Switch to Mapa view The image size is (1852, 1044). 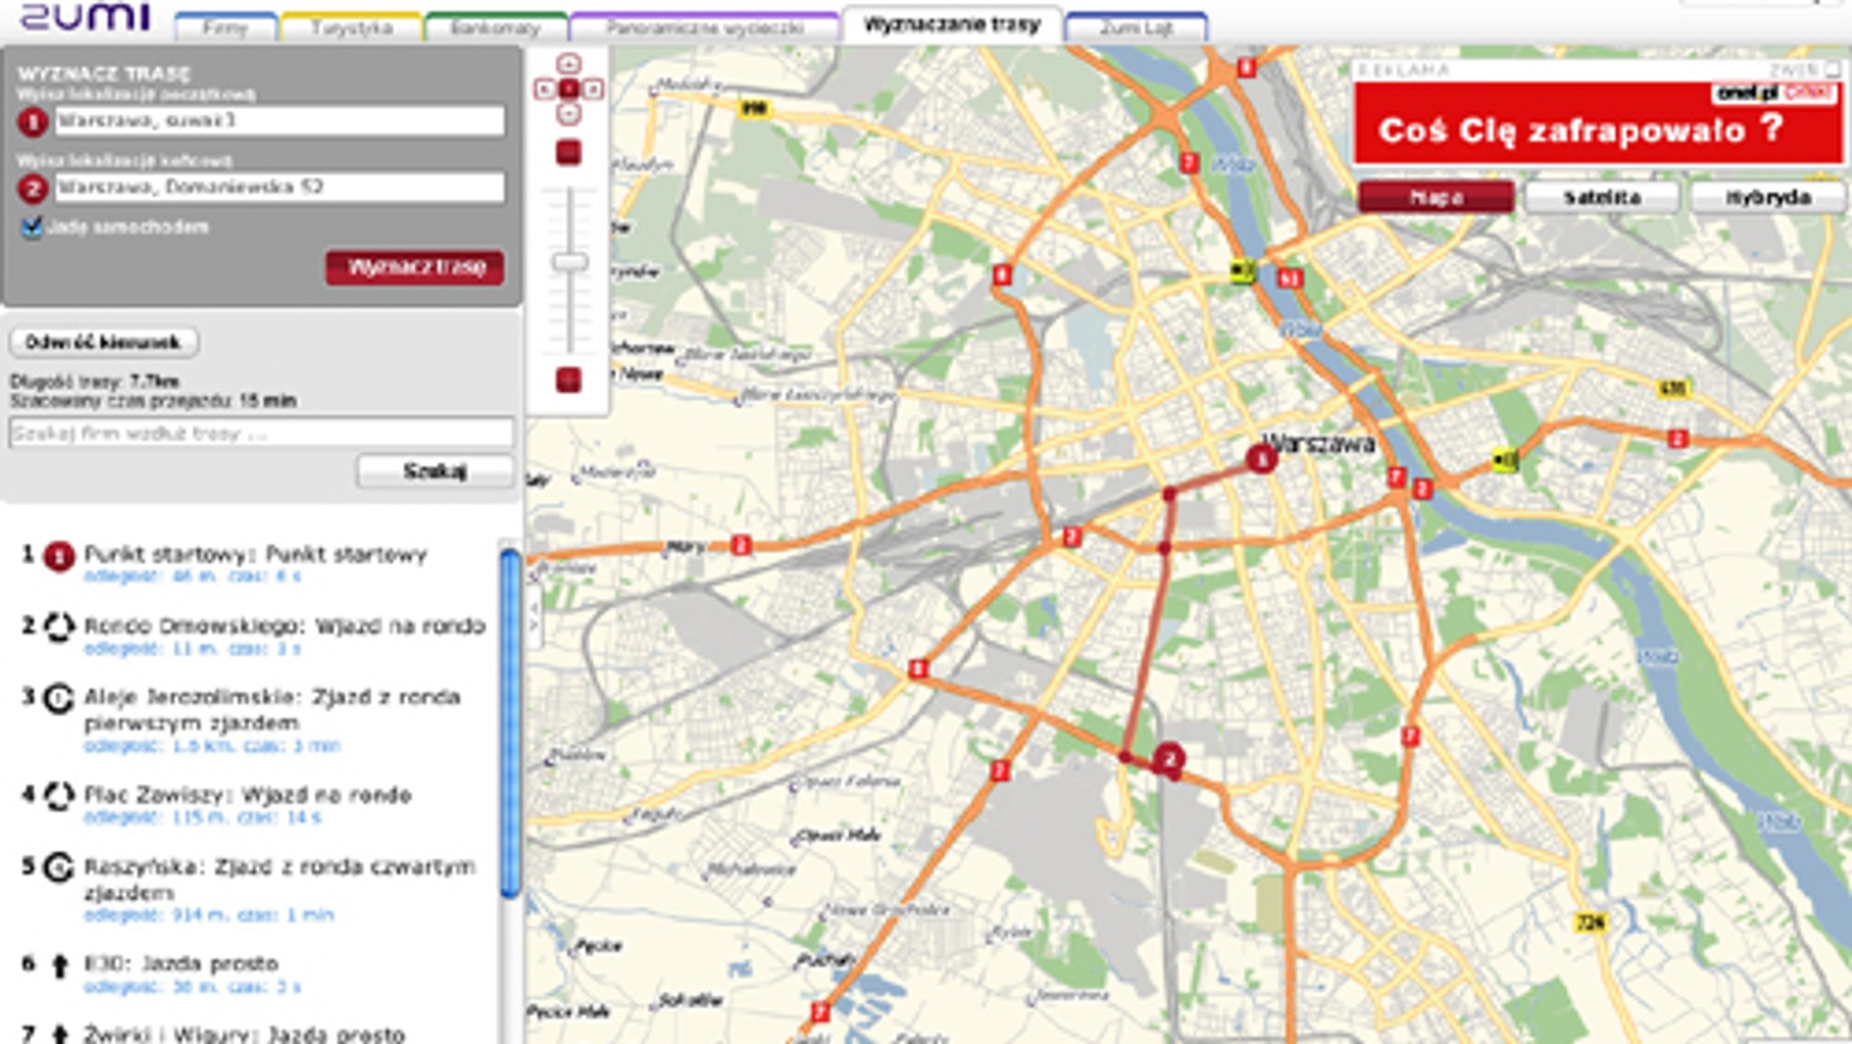pyautogui.click(x=1436, y=197)
